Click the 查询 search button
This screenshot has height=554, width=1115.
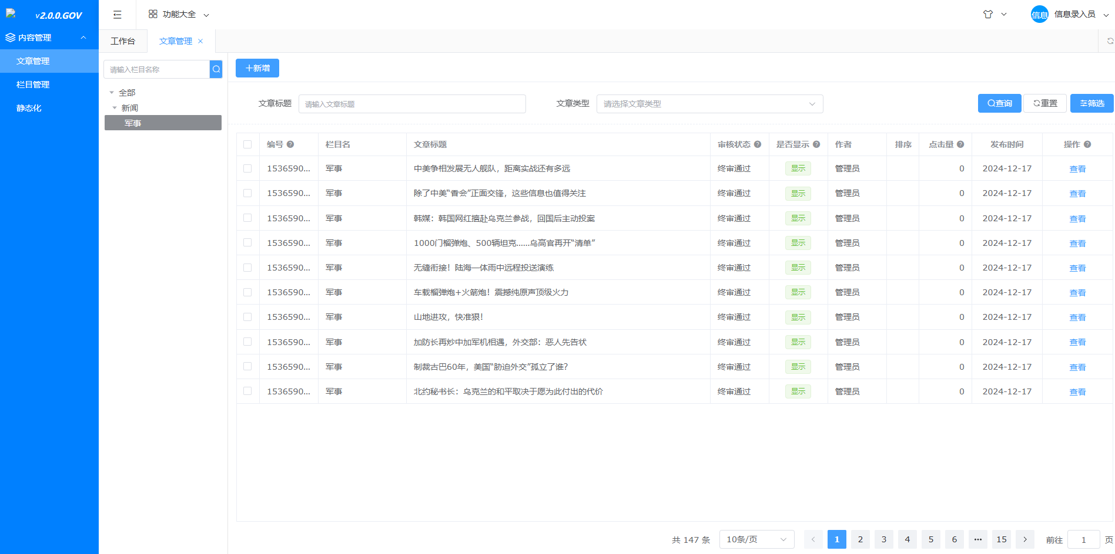(999, 103)
